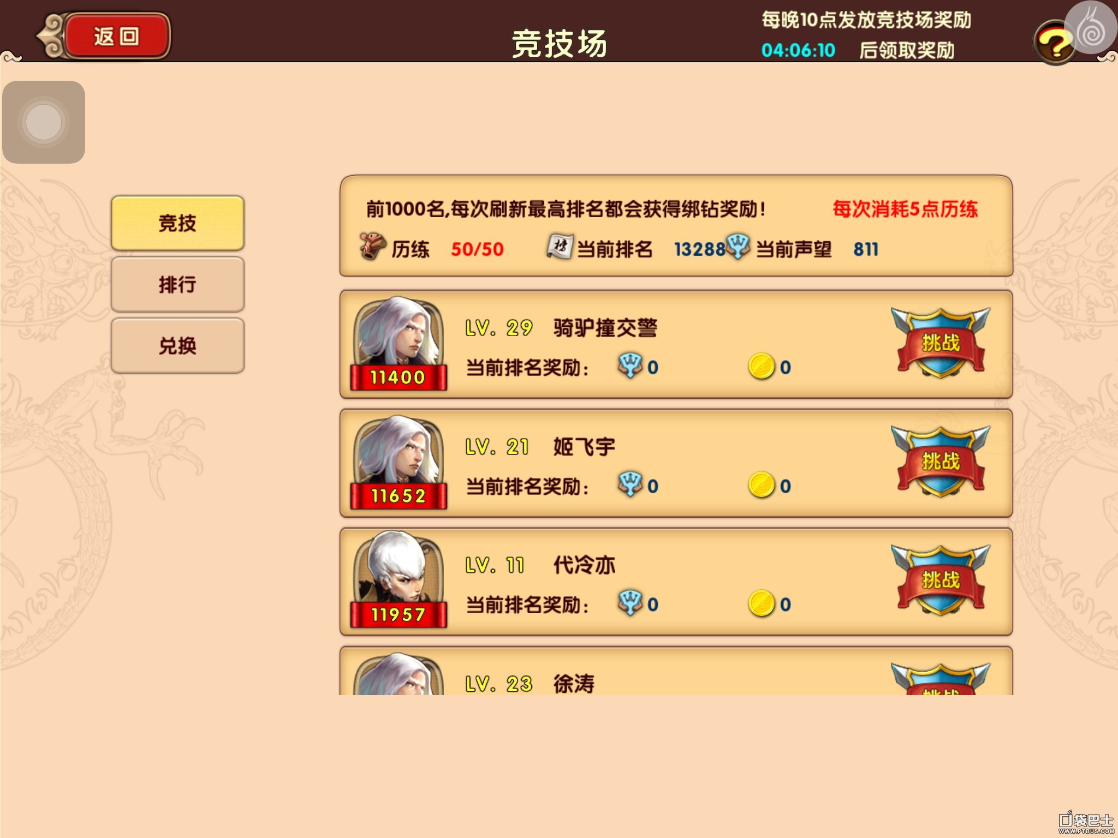
Task: Tap the AssistiveTouch floating button
Action: pos(44,122)
